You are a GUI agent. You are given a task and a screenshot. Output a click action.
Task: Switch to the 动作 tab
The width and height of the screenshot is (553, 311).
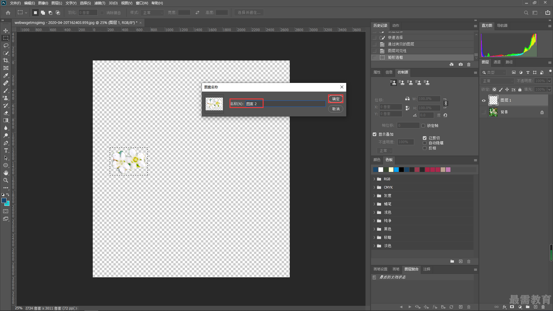(x=396, y=26)
